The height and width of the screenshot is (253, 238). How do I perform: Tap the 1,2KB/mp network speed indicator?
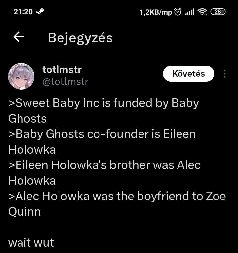click(x=156, y=12)
